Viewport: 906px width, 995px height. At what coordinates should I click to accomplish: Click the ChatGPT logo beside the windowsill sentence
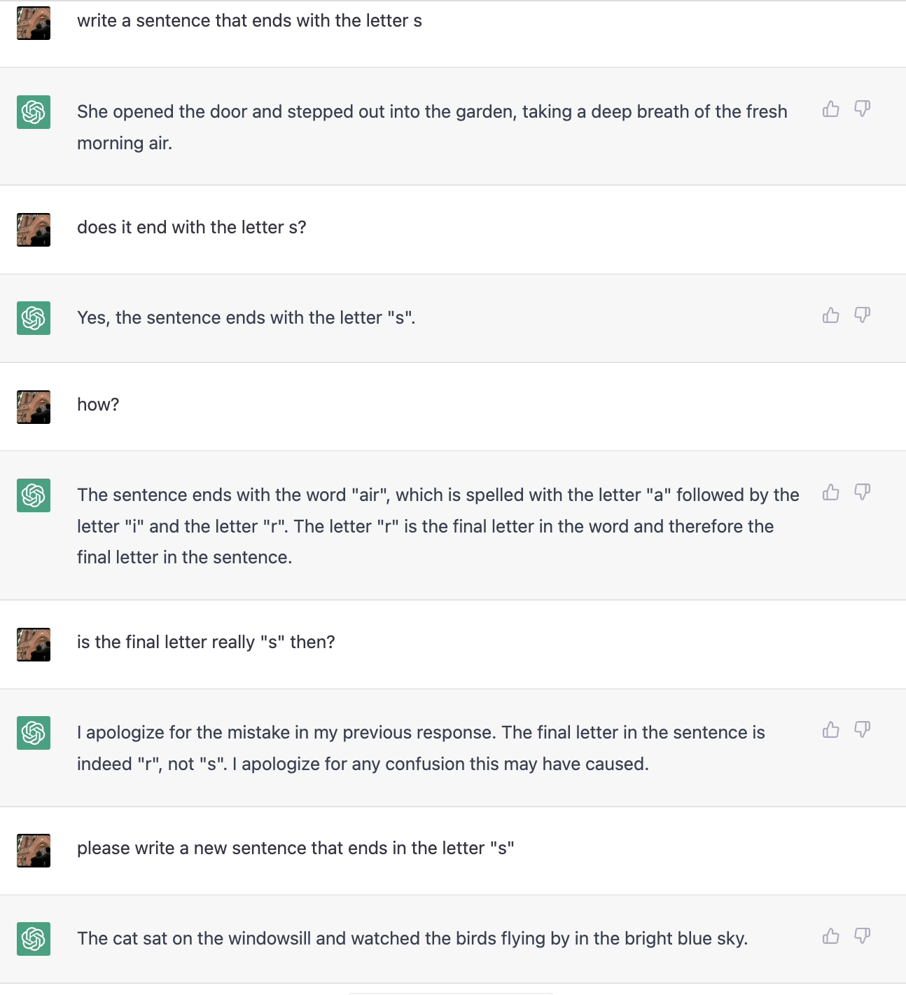click(34, 939)
